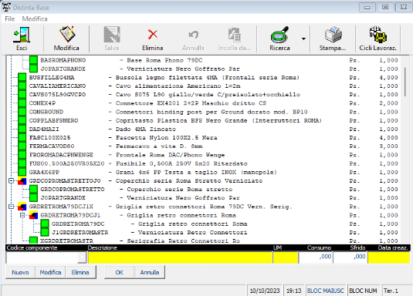413x296 pixels.
Task: Click green icon next to DAD4MAZI
Action: point(22,129)
